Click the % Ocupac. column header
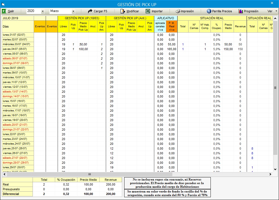This screenshot has height=200, width=279. [217, 26]
